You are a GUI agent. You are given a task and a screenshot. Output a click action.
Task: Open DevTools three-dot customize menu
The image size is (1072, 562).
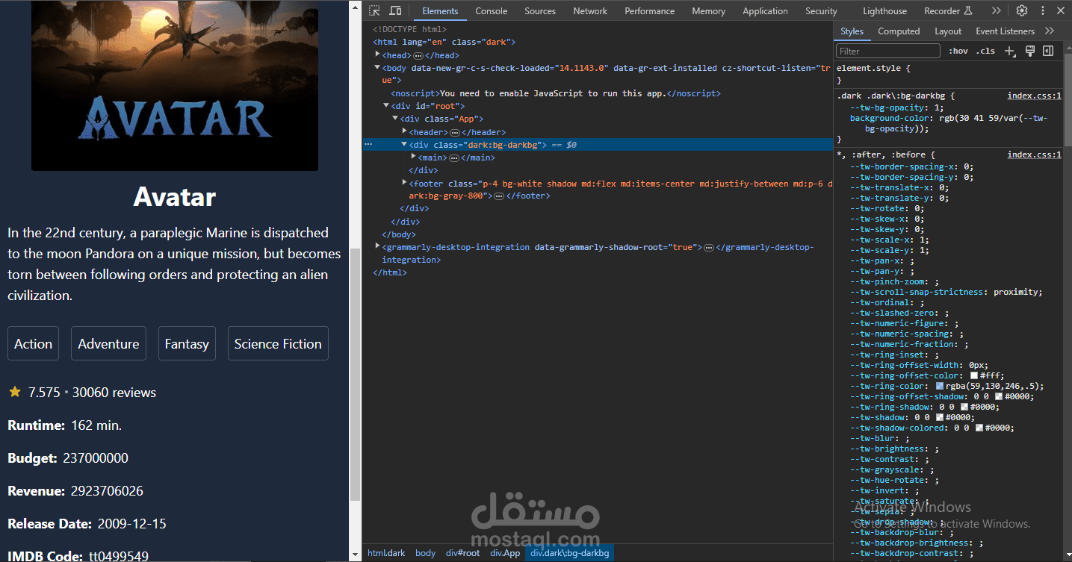click(x=1043, y=10)
